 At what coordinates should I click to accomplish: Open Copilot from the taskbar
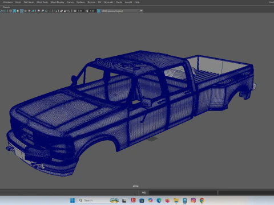[150, 200]
